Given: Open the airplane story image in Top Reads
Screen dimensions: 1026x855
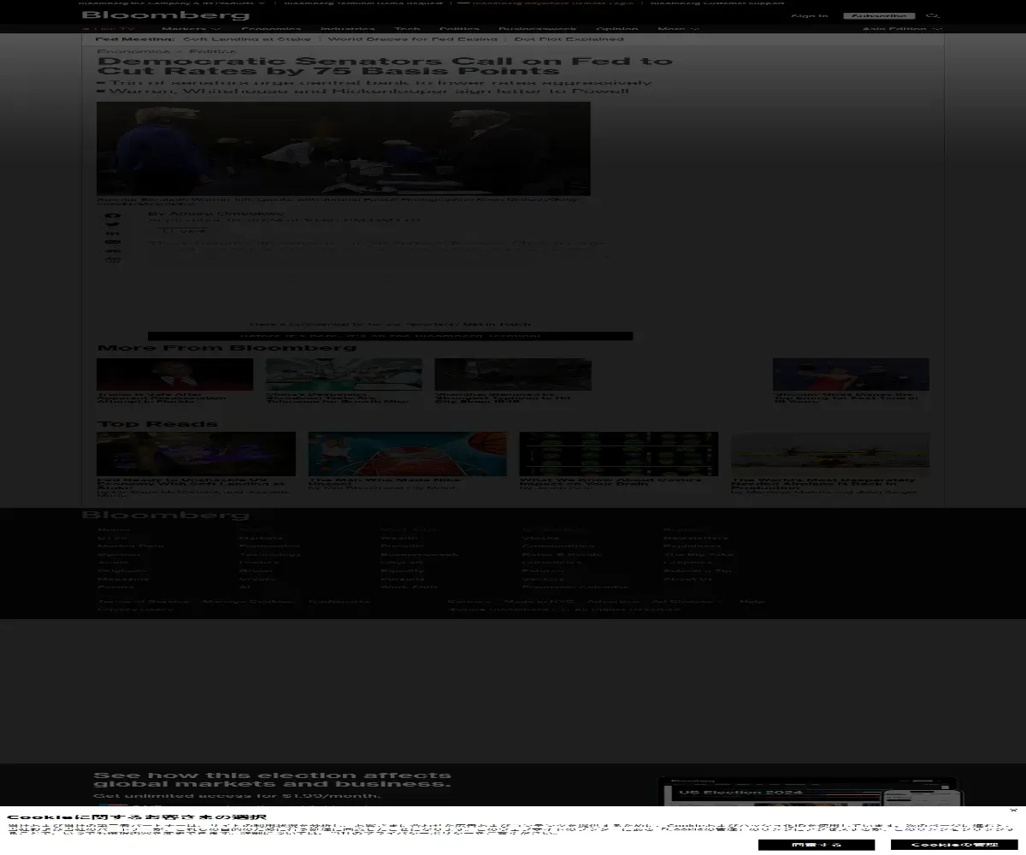Looking at the screenshot, I should (830, 454).
